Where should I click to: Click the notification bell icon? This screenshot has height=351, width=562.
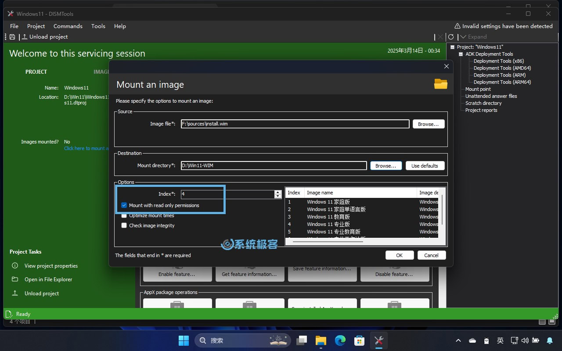[549, 340]
